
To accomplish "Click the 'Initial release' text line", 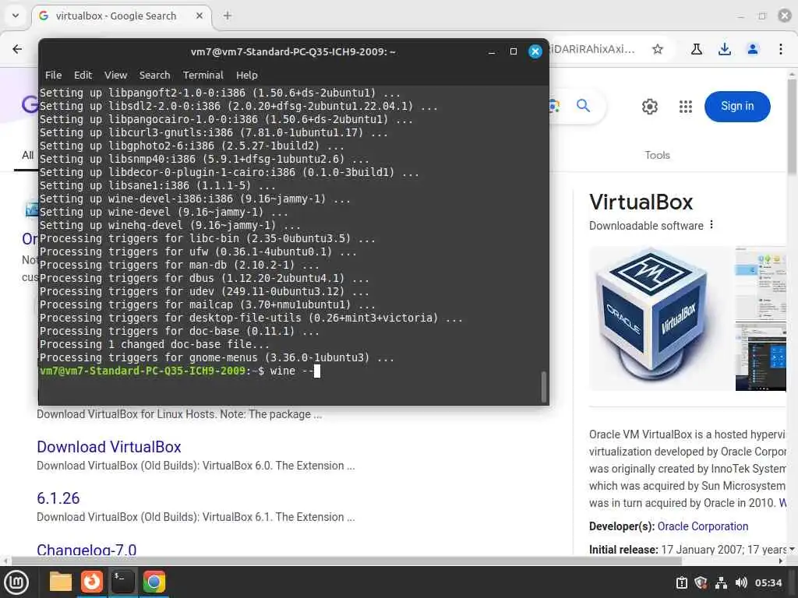I will click(688, 550).
